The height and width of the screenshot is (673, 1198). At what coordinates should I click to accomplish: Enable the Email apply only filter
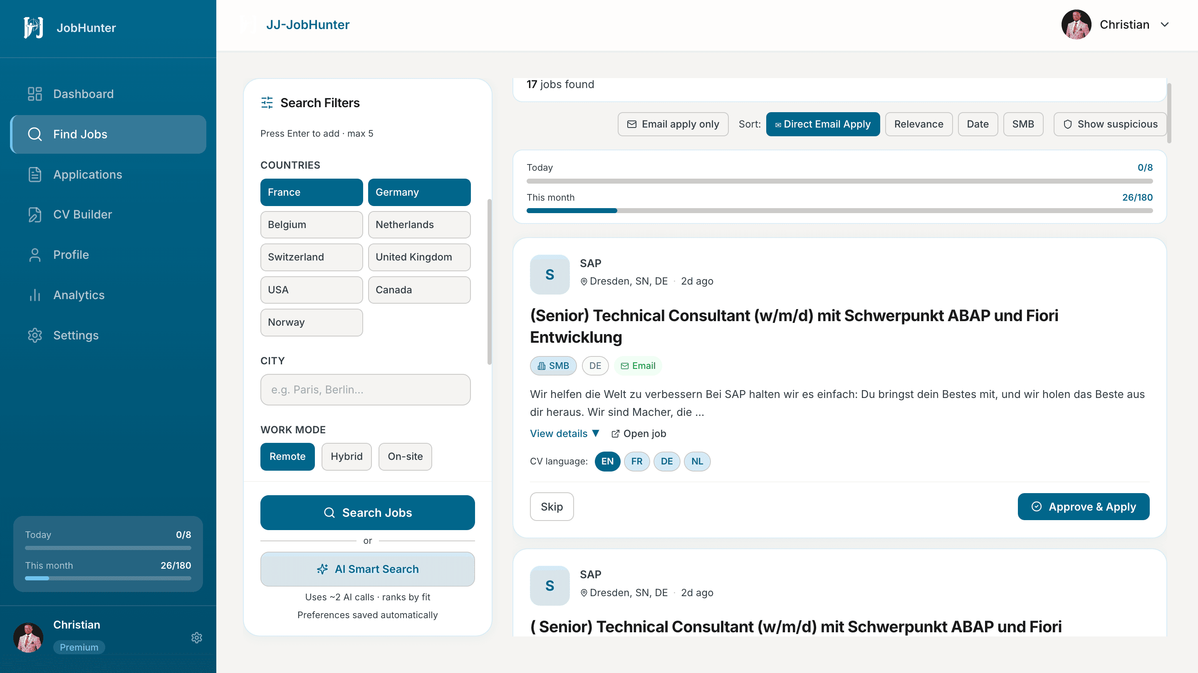coord(673,124)
